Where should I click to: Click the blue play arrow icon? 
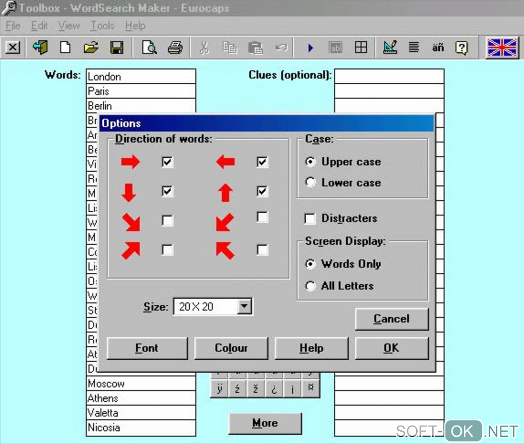tap(310, 48)
